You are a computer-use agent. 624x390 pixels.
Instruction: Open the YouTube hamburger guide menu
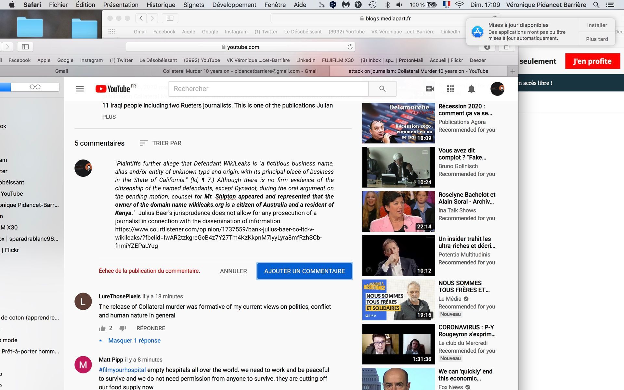click(x=80, y=89)
